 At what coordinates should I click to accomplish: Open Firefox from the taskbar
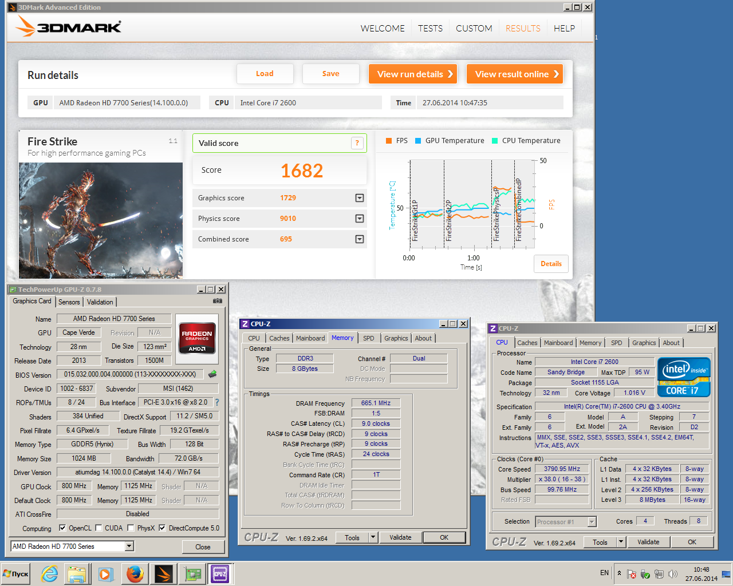[x=135, y=574]
